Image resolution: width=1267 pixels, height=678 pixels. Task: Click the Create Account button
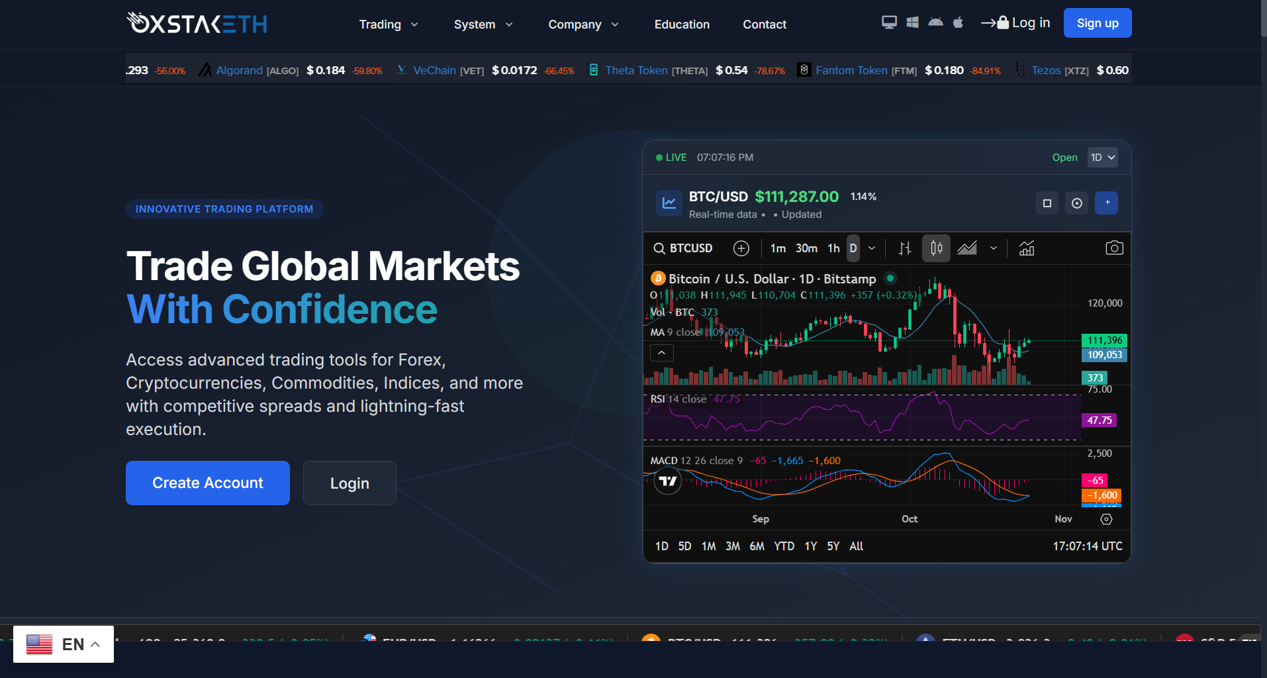pos(208,483)
